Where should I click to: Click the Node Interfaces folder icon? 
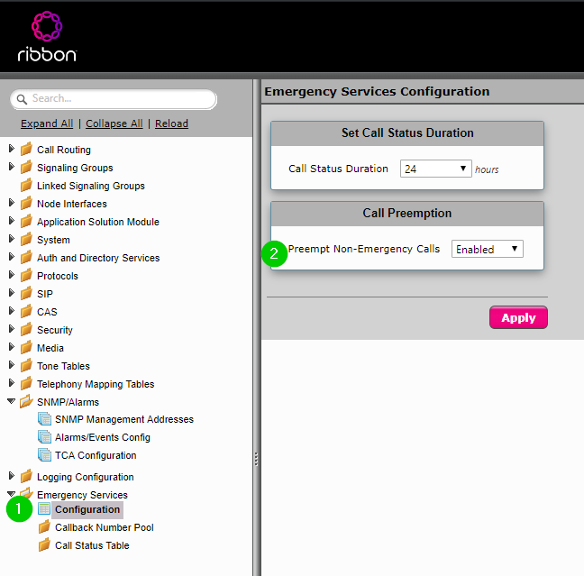pyautogui.click(x=26, y=203)
